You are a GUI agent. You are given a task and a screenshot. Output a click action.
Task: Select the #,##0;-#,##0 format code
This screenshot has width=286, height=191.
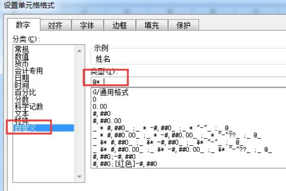coord(114,157)
